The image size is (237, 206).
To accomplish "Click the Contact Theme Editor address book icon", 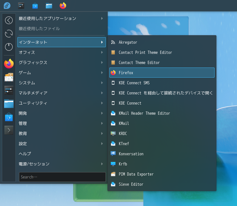I will pyautogui.click(x=113, y=62).
